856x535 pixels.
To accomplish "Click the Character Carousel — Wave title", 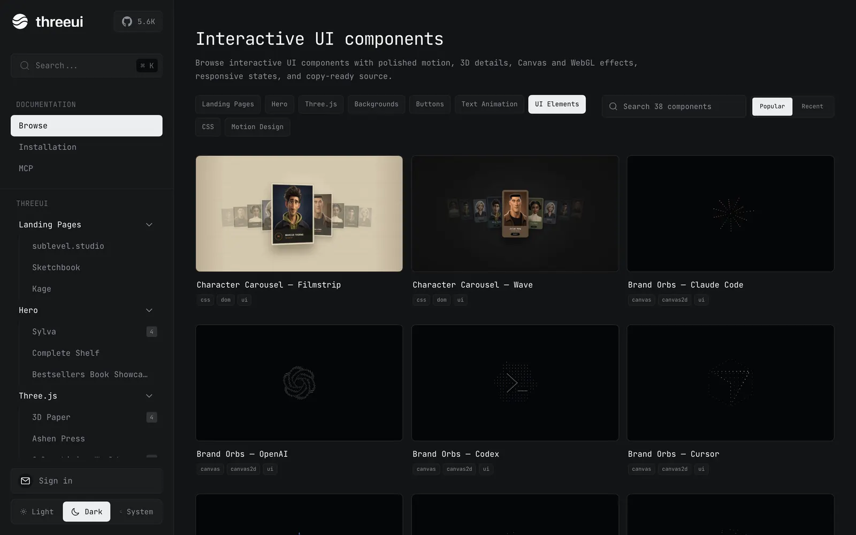I will pos(472,285).
